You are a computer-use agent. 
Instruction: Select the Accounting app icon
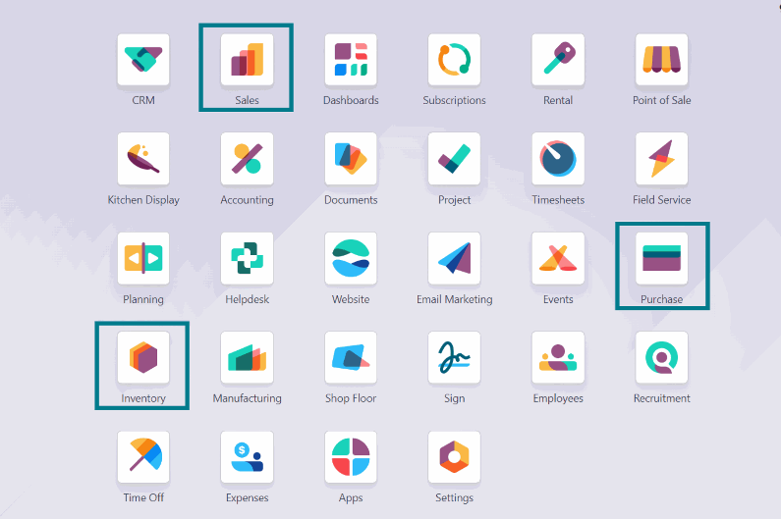247,159
